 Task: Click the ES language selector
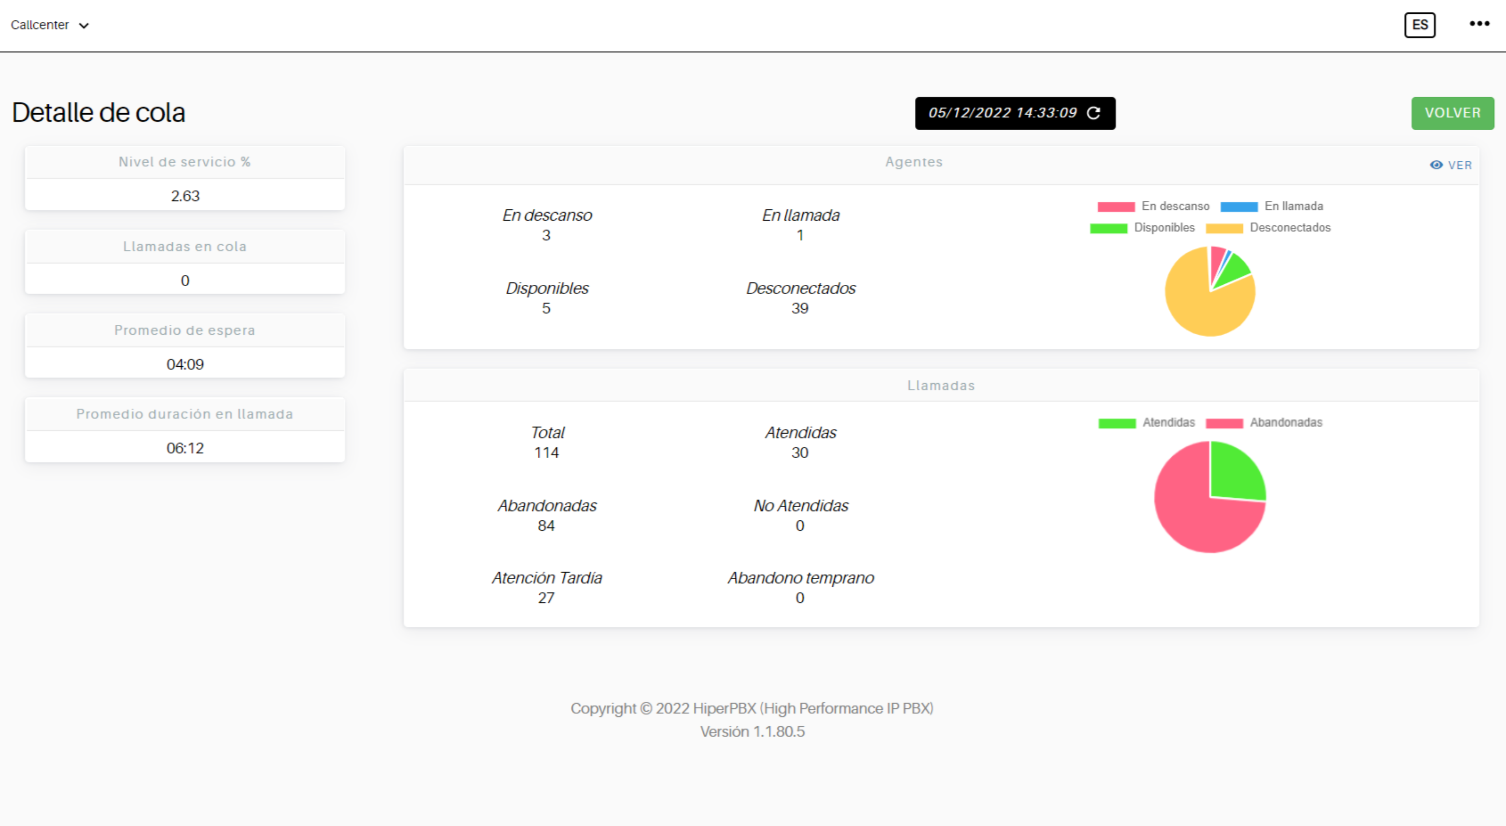1420,25
